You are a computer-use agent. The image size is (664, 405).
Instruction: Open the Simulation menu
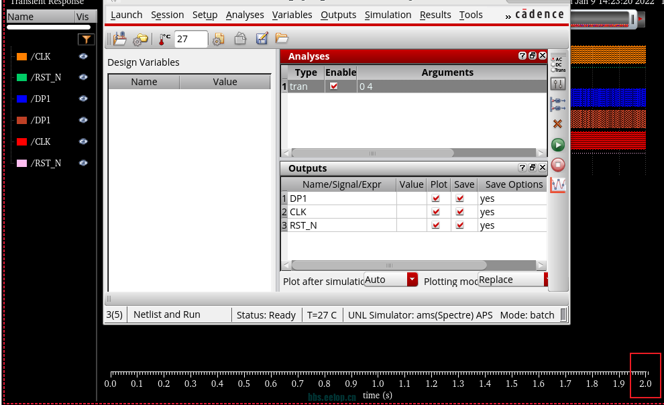(388, 15)
